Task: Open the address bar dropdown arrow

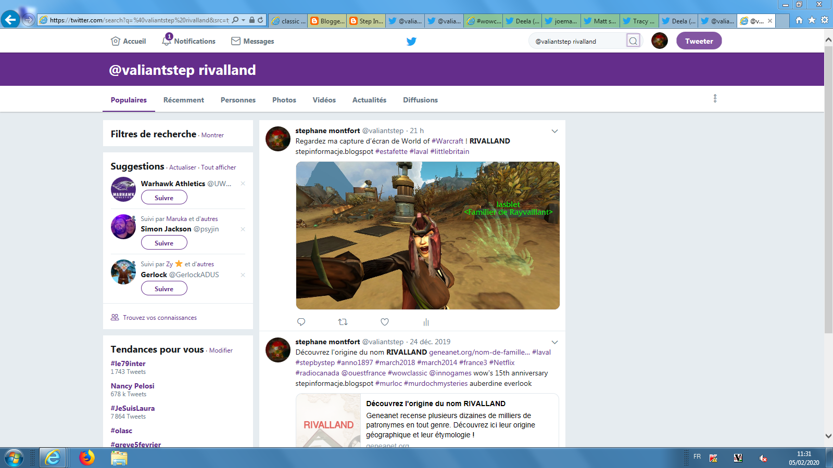Action: [x=243, y=20]
